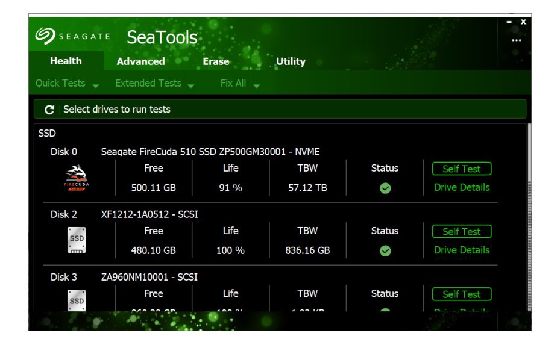Click the 836.16 GB TBW value

tap(307, 251)
